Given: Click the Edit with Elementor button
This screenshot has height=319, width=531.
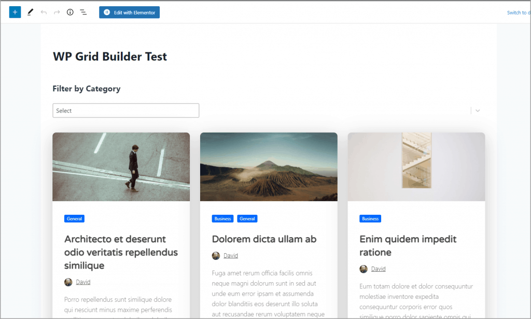Looking at the screenshot, I should pos(129,12).
